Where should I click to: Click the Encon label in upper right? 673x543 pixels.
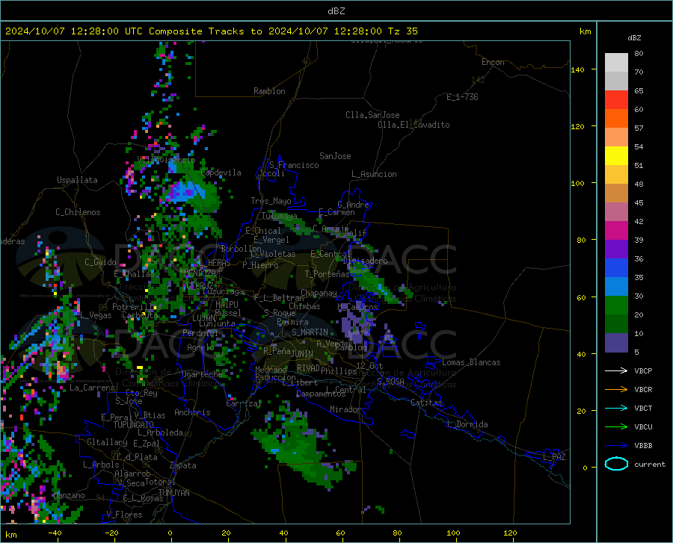(493, 62)
